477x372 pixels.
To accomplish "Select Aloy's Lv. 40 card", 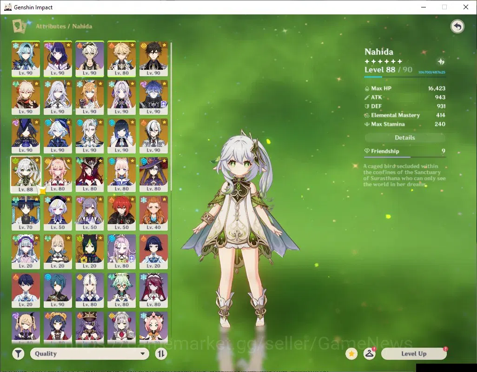I will [153, 213].
